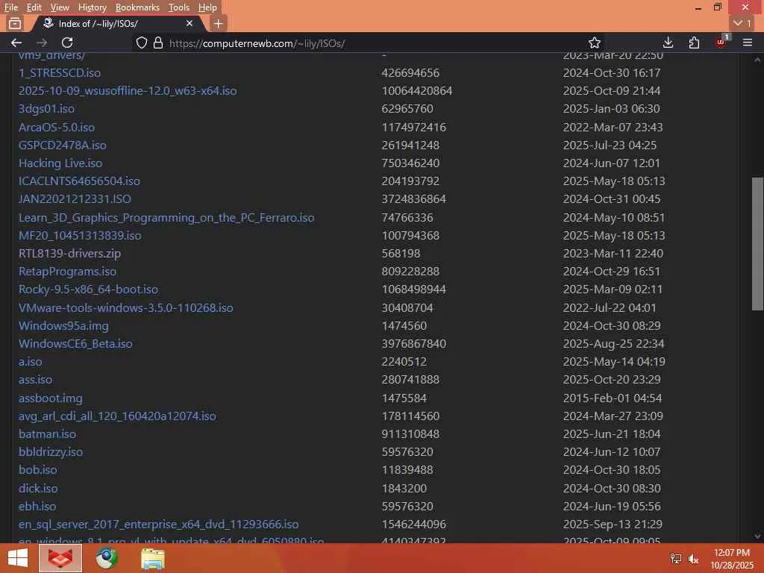Image resolution: width=764 pixels, height=573 pixels.
Task: Open the Help menu
Action: coord(207,7)
